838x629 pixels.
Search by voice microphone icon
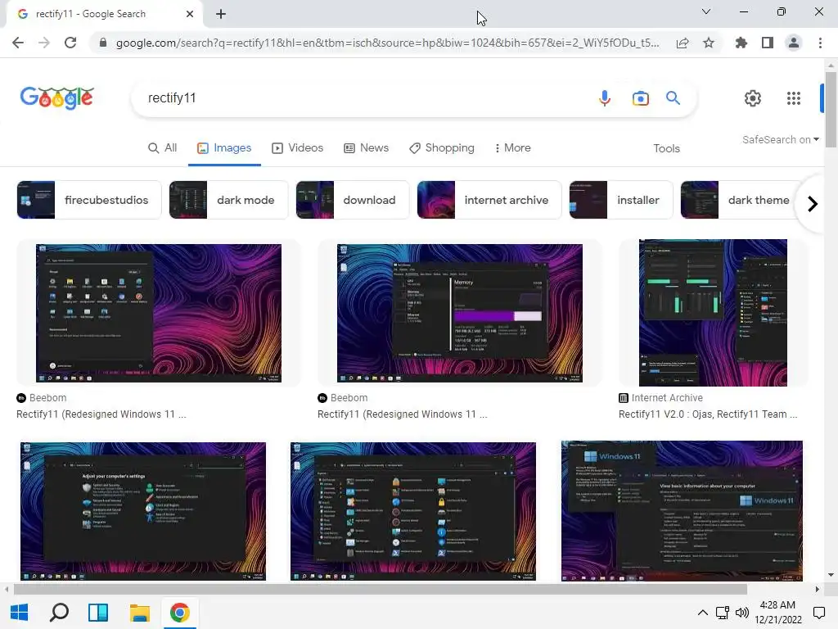605,98
